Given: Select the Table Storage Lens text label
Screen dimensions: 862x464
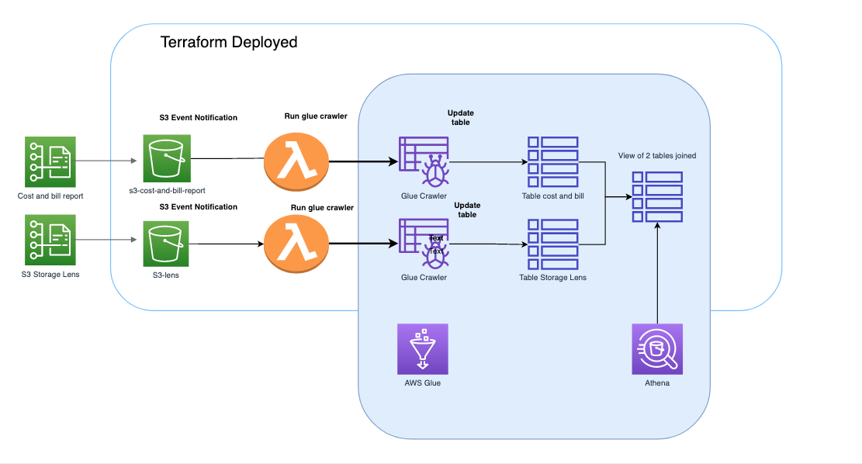Looking at the screenshot, I should pos(552,277).
